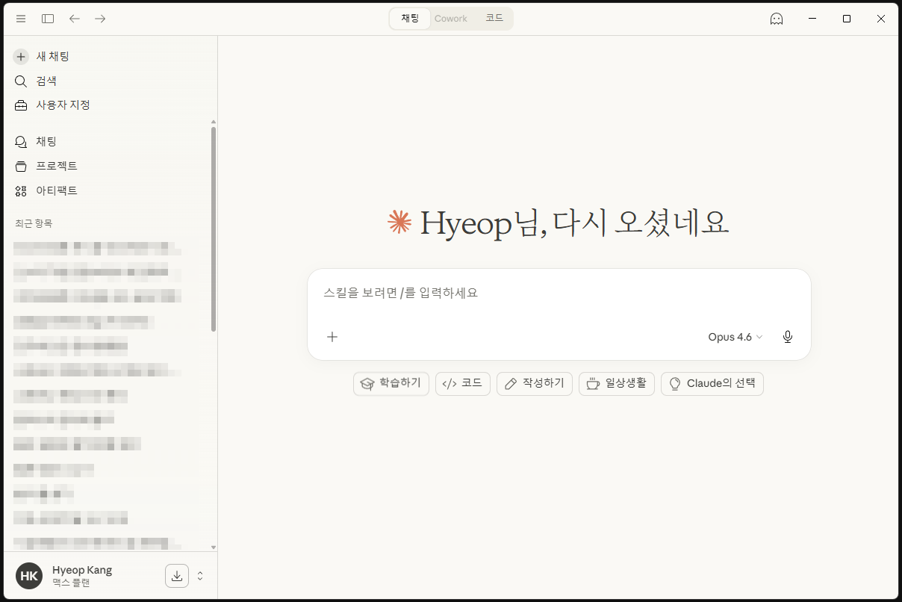Switch to the Cowork tab
This screenshot has height=602, width=902.
pos(451,19)
